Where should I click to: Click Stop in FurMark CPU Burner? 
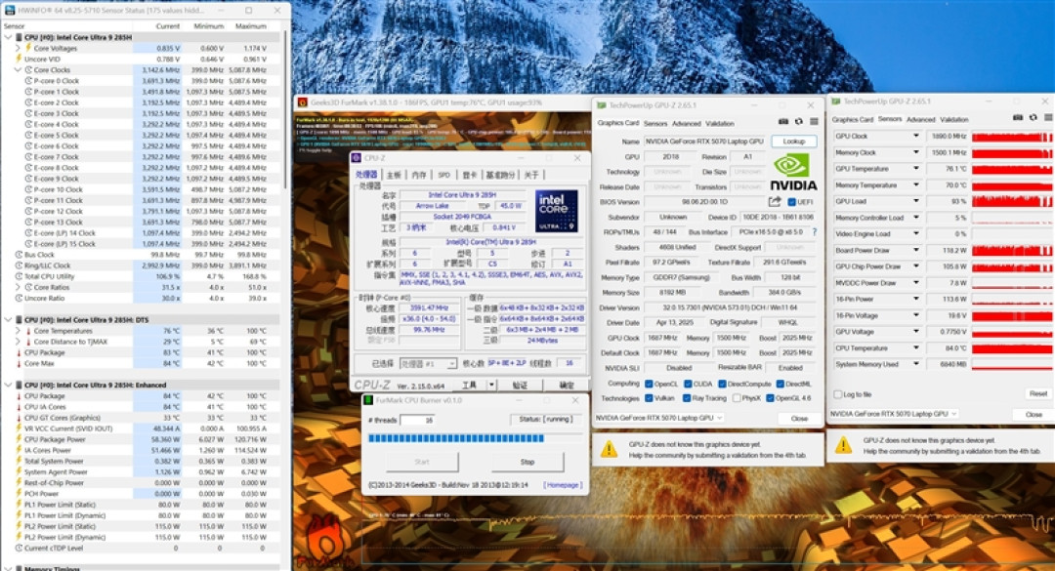pyautogui.click(x=527, y=462)
